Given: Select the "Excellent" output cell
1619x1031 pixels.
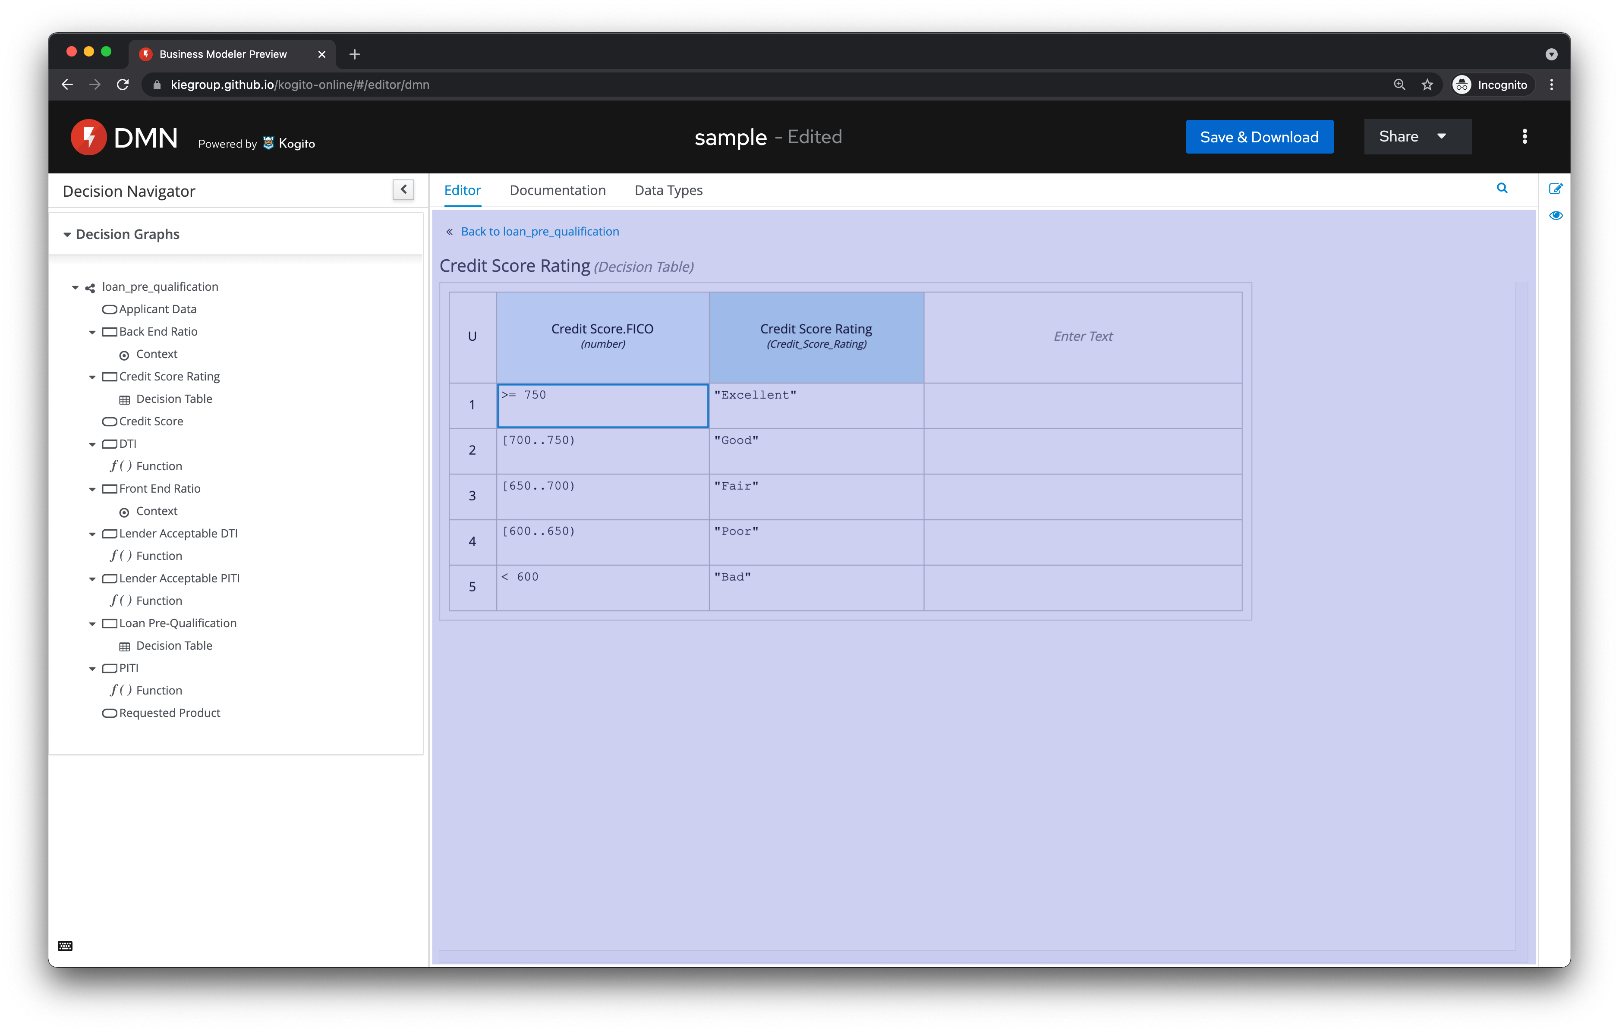Looking at the screenshot, I should coord(816,405).
